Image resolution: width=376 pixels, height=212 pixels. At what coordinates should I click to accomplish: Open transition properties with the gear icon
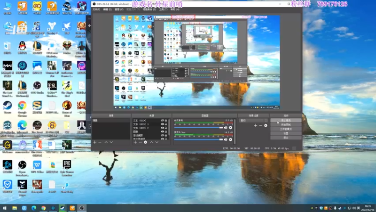click(x=266, y=125)
